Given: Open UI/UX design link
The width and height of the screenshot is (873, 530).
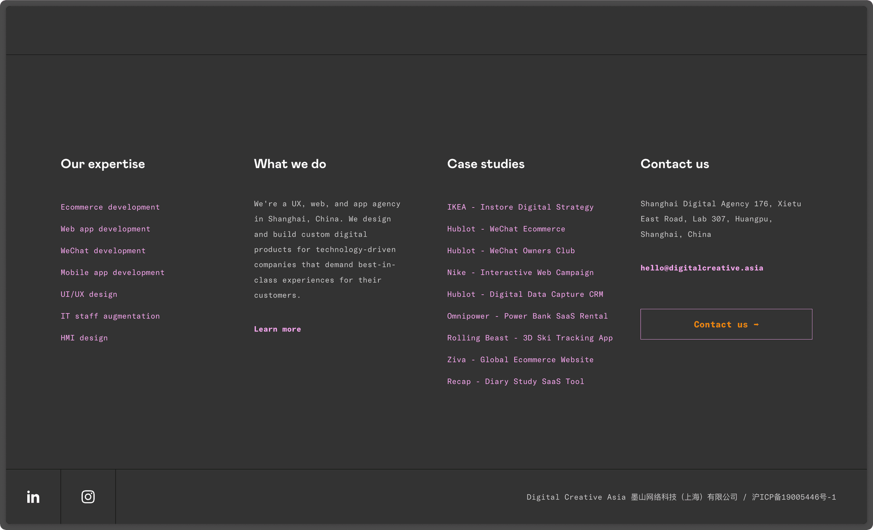Looking at the screenshot, I should coord(89,294).
